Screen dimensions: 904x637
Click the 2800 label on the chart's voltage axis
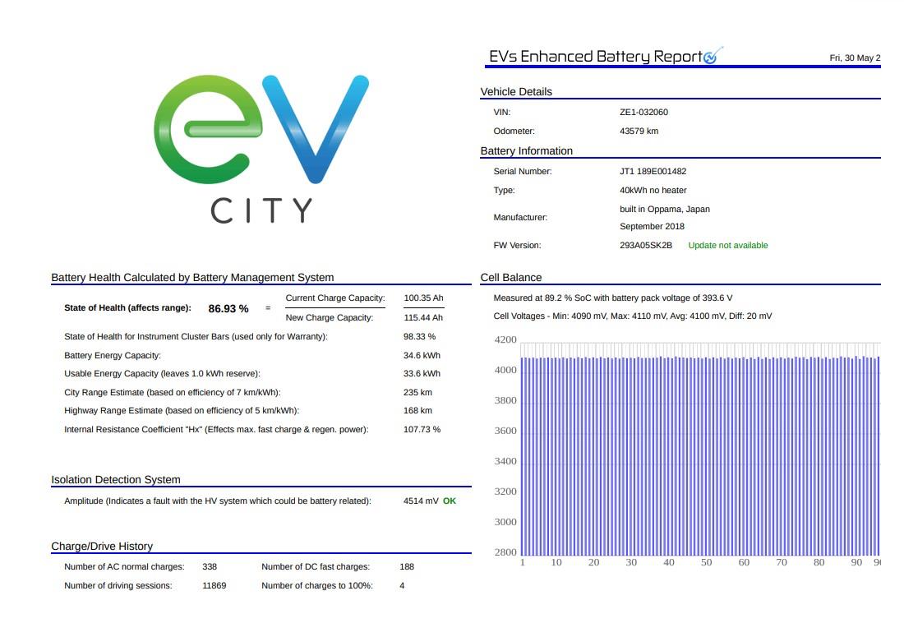pyautogui.click(x=505, y=552)
